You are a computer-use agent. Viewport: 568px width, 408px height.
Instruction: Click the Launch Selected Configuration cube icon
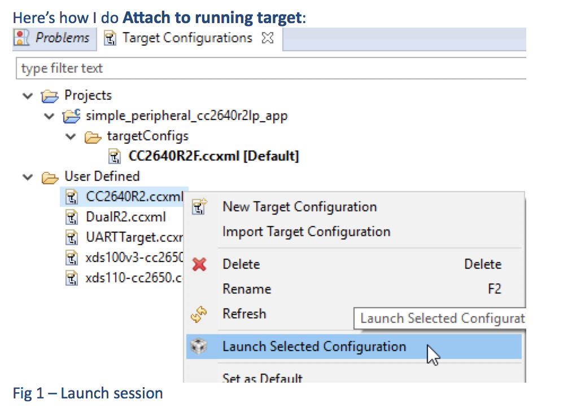[x=199, y=347]
